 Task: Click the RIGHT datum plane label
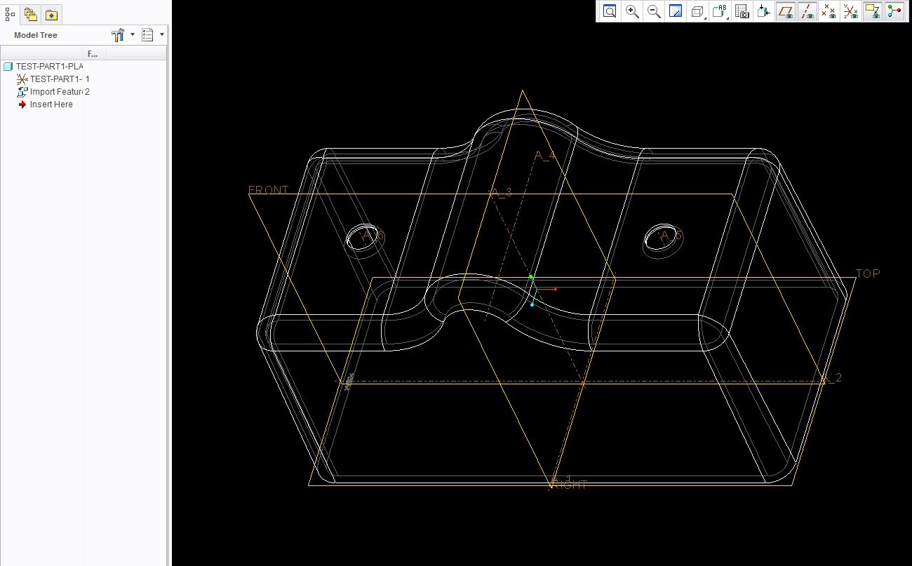pyautogui.click(x=570, y=484)
